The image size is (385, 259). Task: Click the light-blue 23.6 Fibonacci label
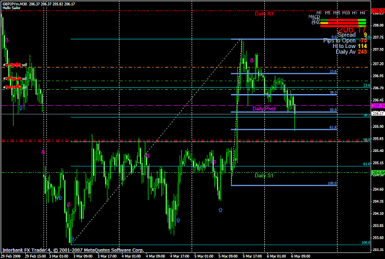[x=333, y=71]
